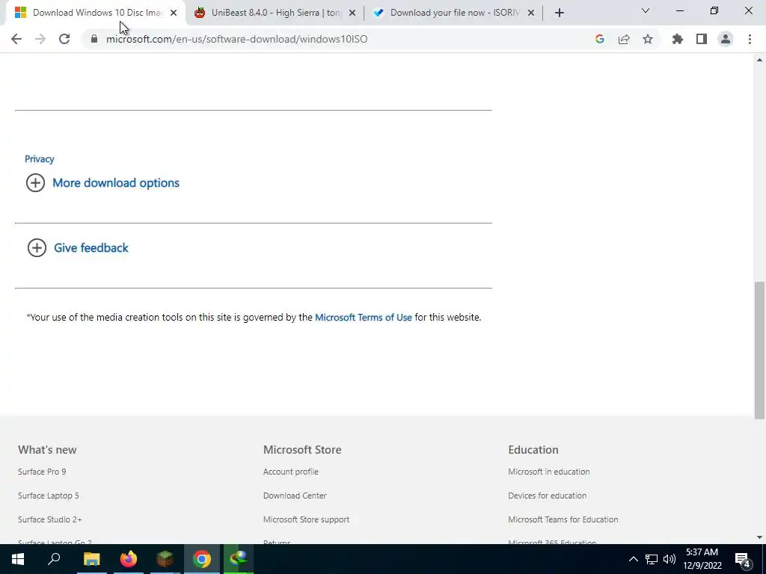Bookmark this page with the star icon
Image resolution: width=766 pixels, height=574 pixels.
coord(648,39)
